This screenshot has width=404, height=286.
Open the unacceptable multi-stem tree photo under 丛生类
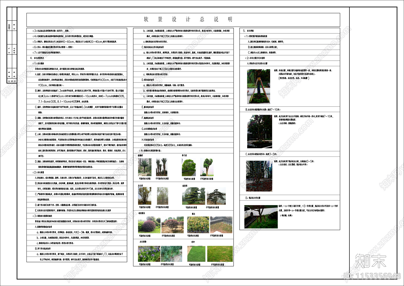[163, 196]
